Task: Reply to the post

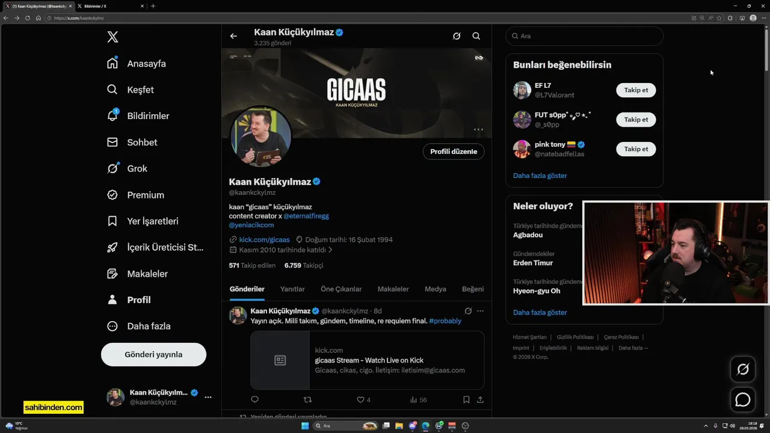Action: pos(254,399)
